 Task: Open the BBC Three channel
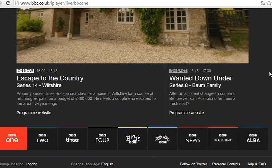[72, 138]
